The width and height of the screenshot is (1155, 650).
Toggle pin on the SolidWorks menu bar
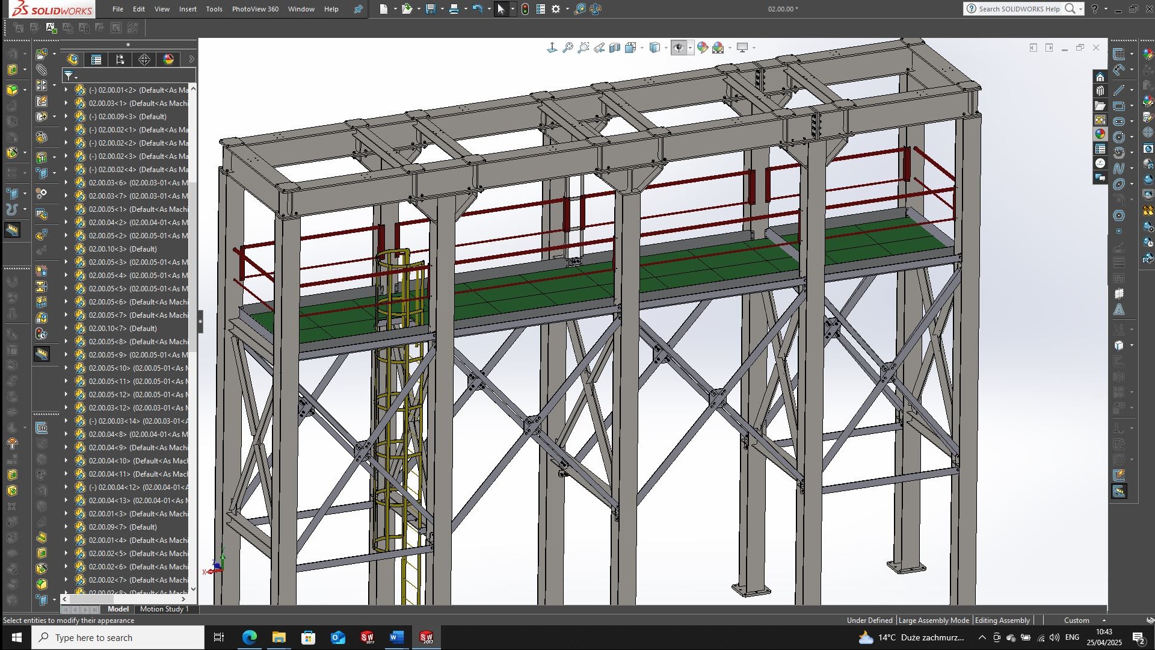click(358, 9)
